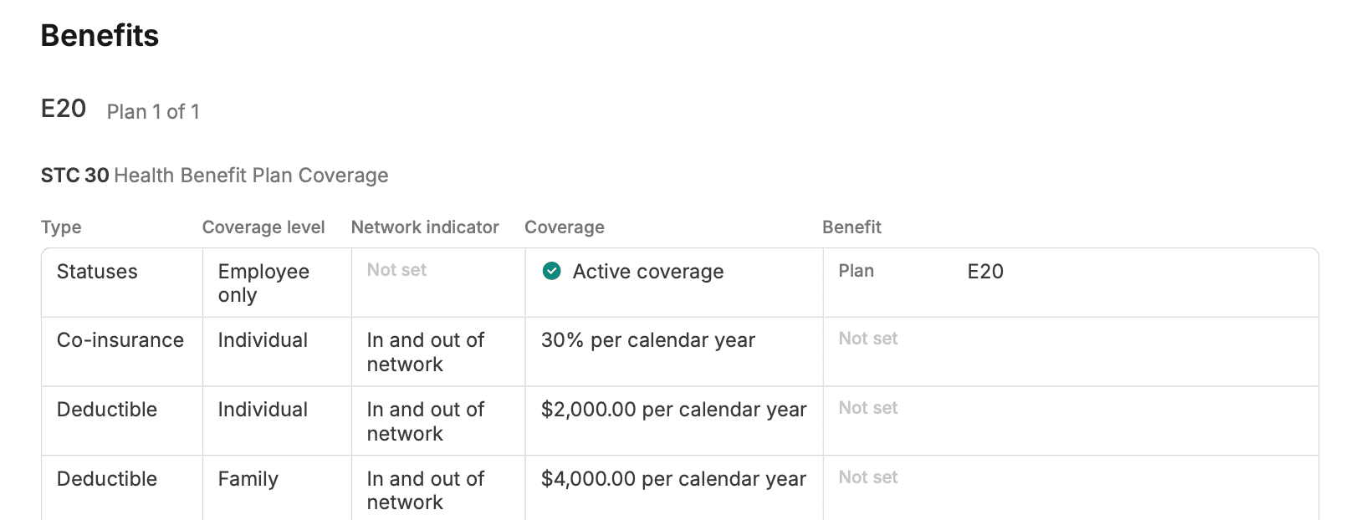Click the Coverage column header

pyautogui.click(x=565, y=227)
